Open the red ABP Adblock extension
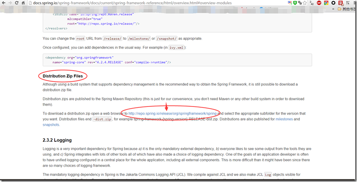This screenshot has width=357, height=182. [x=319, y=3]
